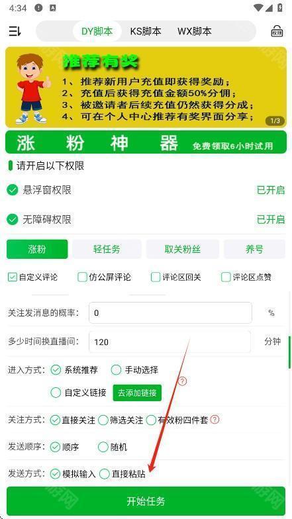
Task: Switch to the WX脚本 tab
Action: click(195, 32)
